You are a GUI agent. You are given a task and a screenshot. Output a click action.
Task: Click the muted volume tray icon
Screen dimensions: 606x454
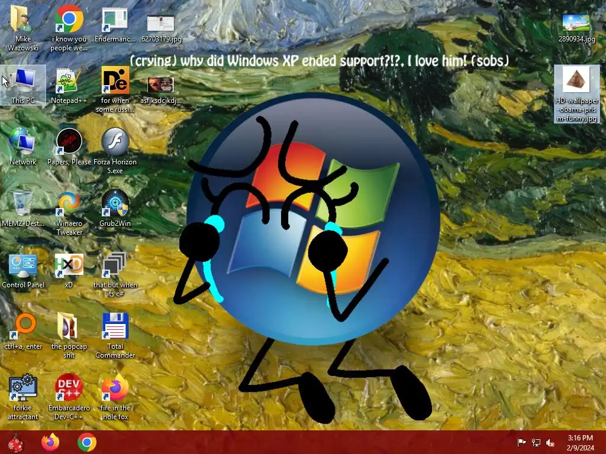550,442
